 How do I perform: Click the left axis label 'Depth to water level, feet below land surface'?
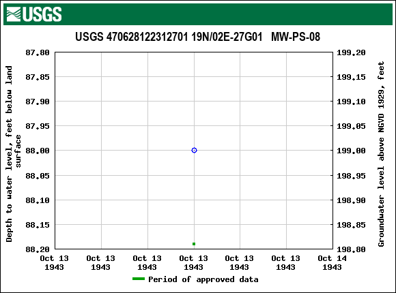click(x=13, y=154)
